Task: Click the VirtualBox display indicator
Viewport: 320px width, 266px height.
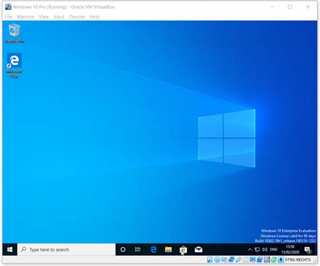Action: [x=252, y=260]
